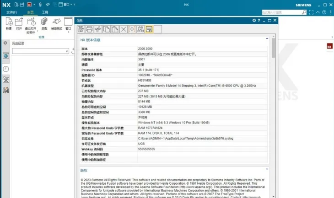Click the touch mode icon in title bar
The height and width of the screenshot is (198, 334).
click(48, 5)
